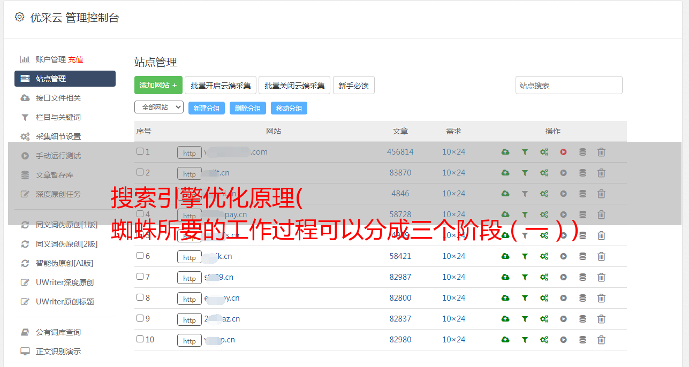The width and height of the screenshot is (689, 367).
Task: Focus the 站点搜索 search field
Action: coord(569,85)
